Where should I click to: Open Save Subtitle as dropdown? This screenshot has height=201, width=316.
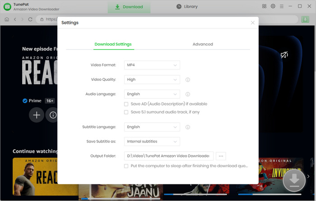click(152, 142)
